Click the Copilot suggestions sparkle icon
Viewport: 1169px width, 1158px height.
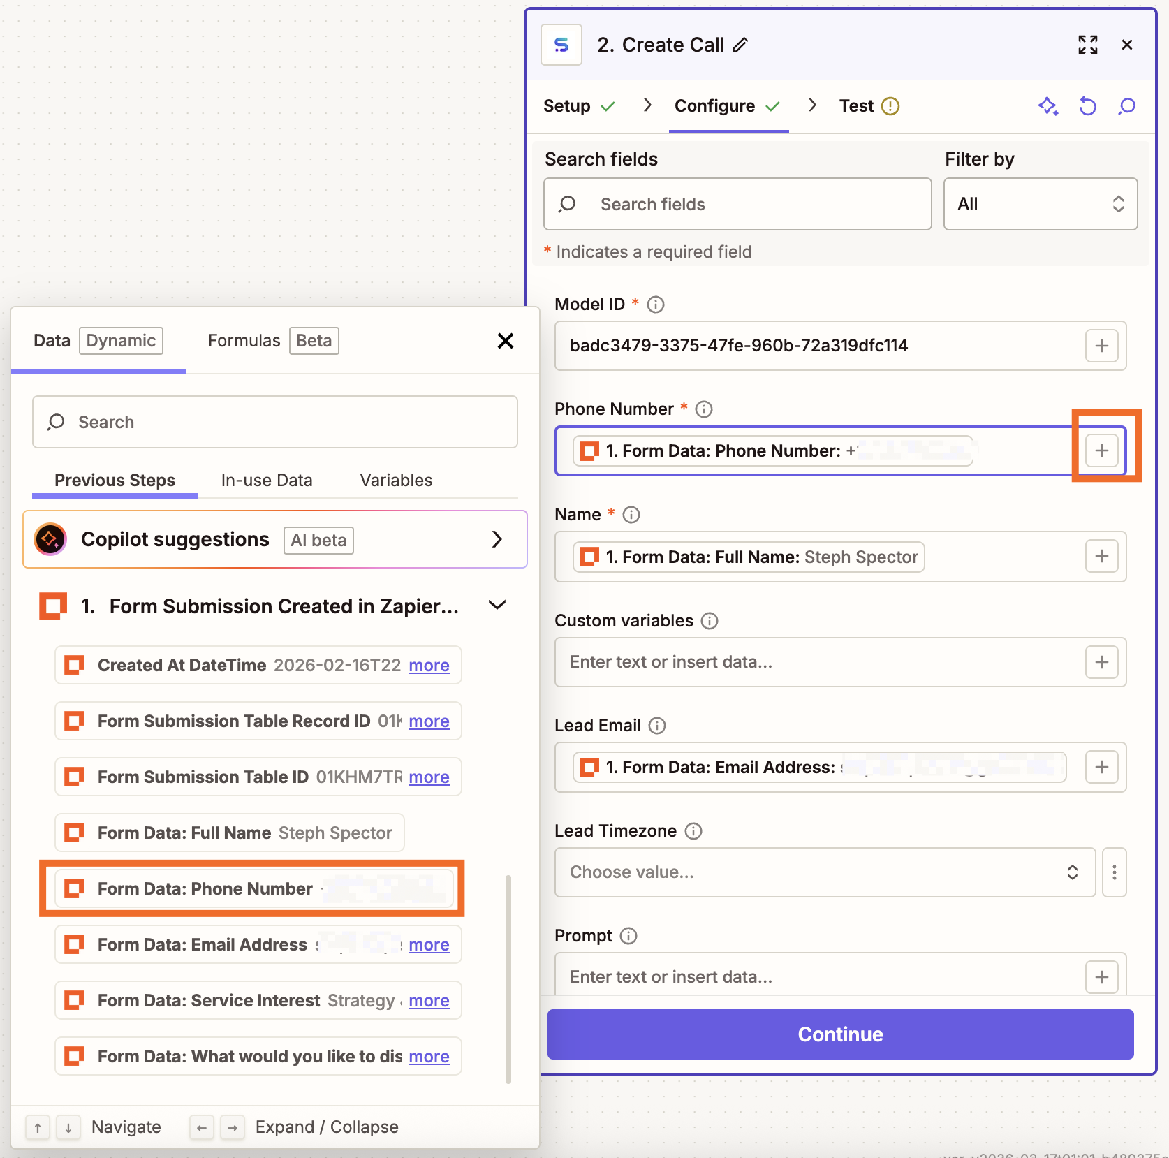coord(49,538)
